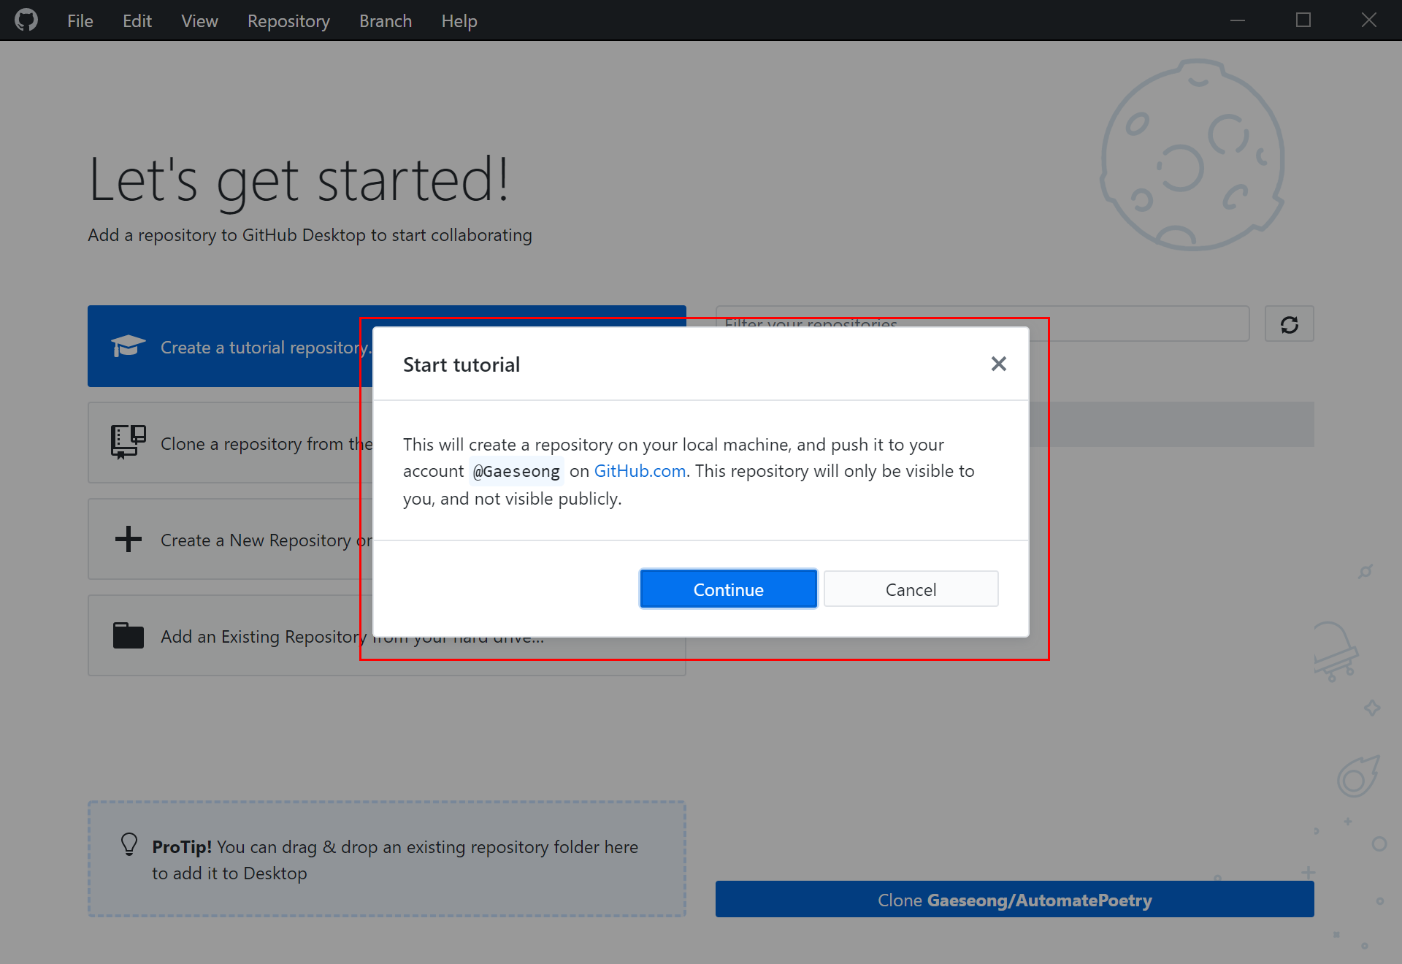Close the Start tutorial dialog with X
1402x964 pixels.
point(998,364)
